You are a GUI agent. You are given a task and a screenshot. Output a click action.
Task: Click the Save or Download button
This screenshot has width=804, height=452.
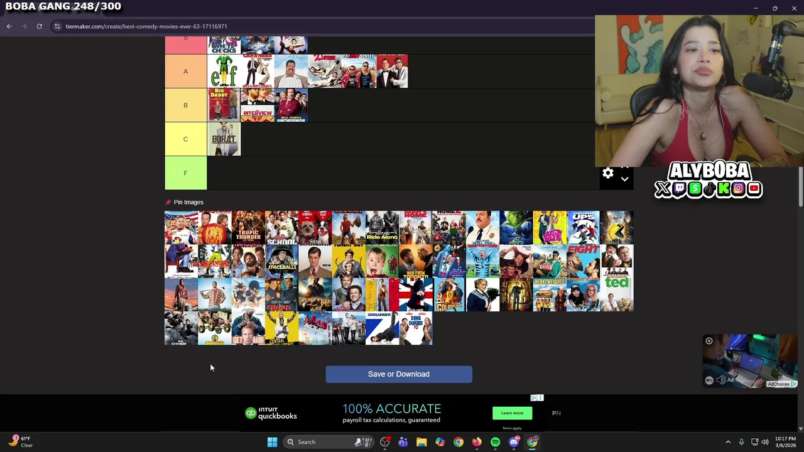pos(399,374)
